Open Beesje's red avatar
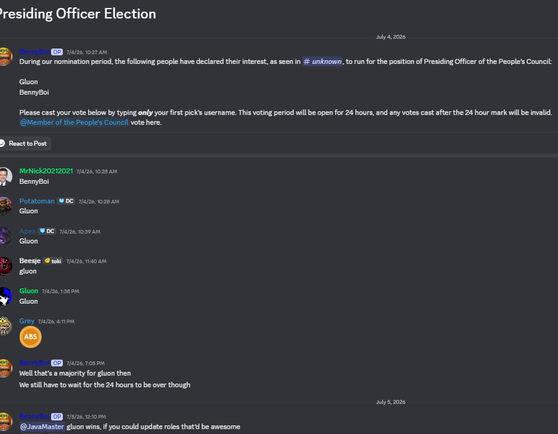The height and width of the screenshot is (434, 558). (6, 266)
